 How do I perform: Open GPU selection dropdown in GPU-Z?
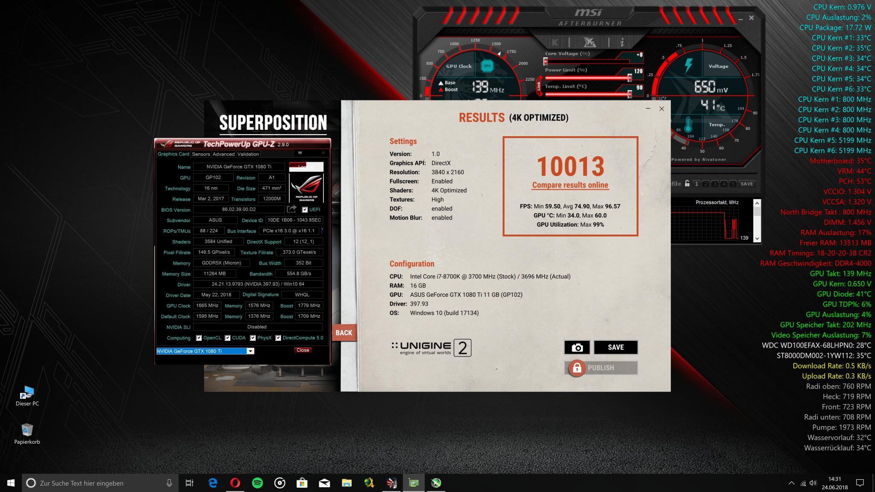(x=251, y=351)
